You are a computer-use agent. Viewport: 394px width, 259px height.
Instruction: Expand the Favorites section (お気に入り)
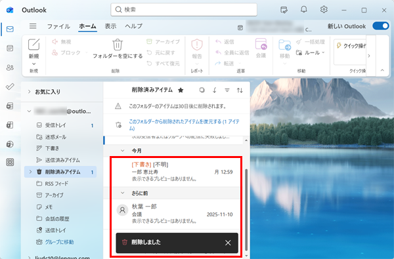29,92
